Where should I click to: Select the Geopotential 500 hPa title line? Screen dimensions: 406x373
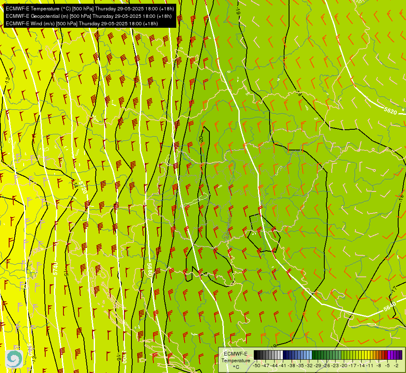click(x=89, y=16)
